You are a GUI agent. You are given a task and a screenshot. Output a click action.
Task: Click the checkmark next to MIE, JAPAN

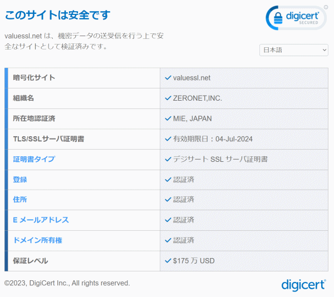168,118
